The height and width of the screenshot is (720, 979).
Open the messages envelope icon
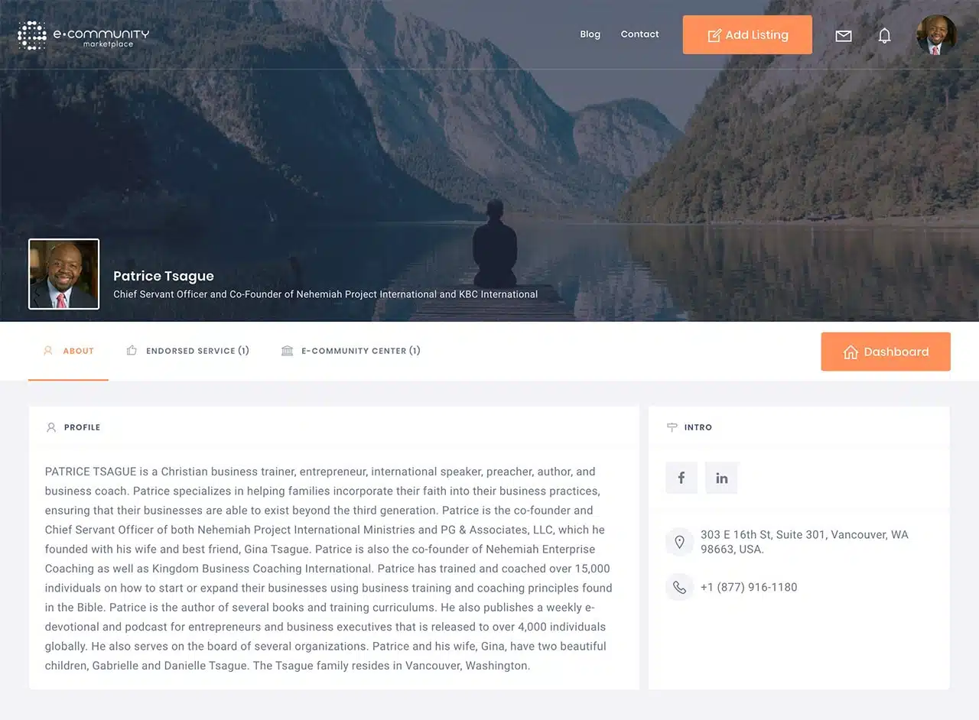tap(844, 36)
